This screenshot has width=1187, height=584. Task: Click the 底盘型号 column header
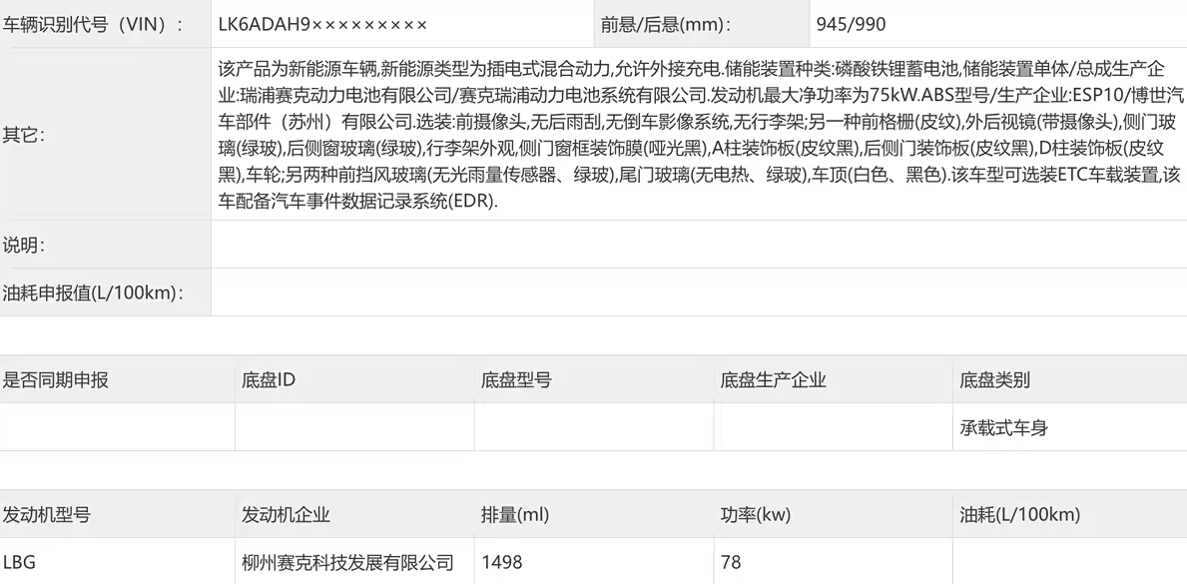515,379
